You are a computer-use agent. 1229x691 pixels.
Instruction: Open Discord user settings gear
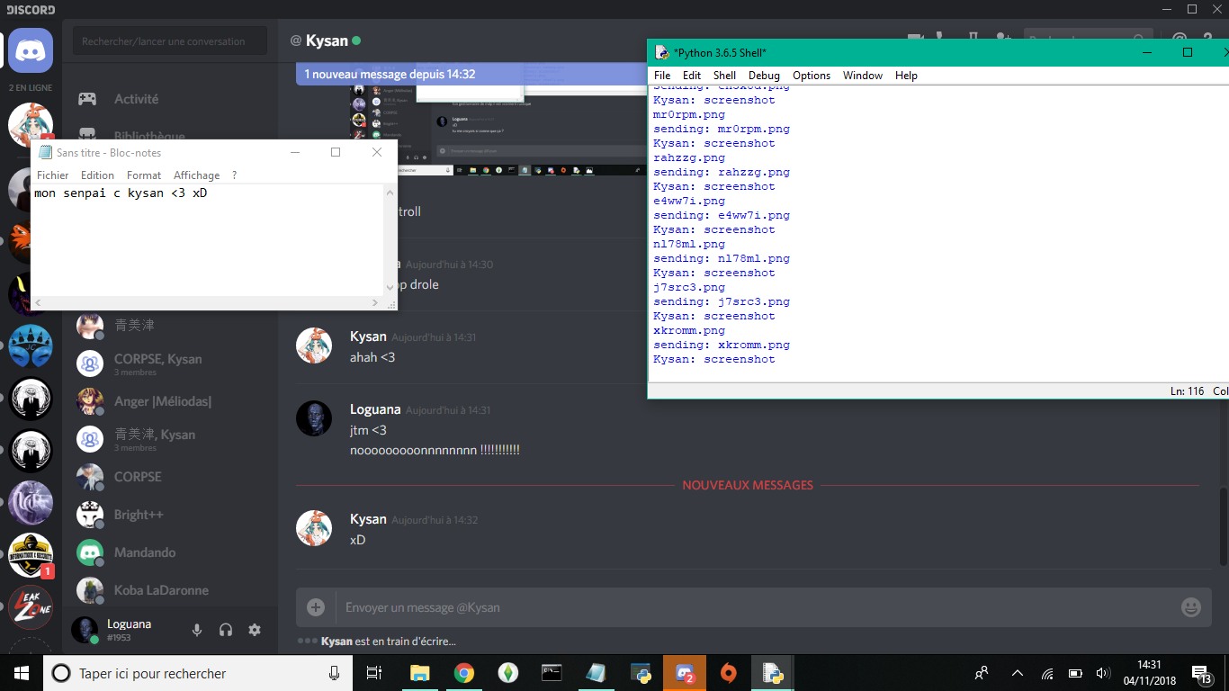[255, 630]
